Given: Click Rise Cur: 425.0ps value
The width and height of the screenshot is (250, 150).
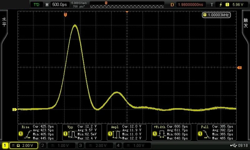Looking at the screenshot, I should [43, 127].
